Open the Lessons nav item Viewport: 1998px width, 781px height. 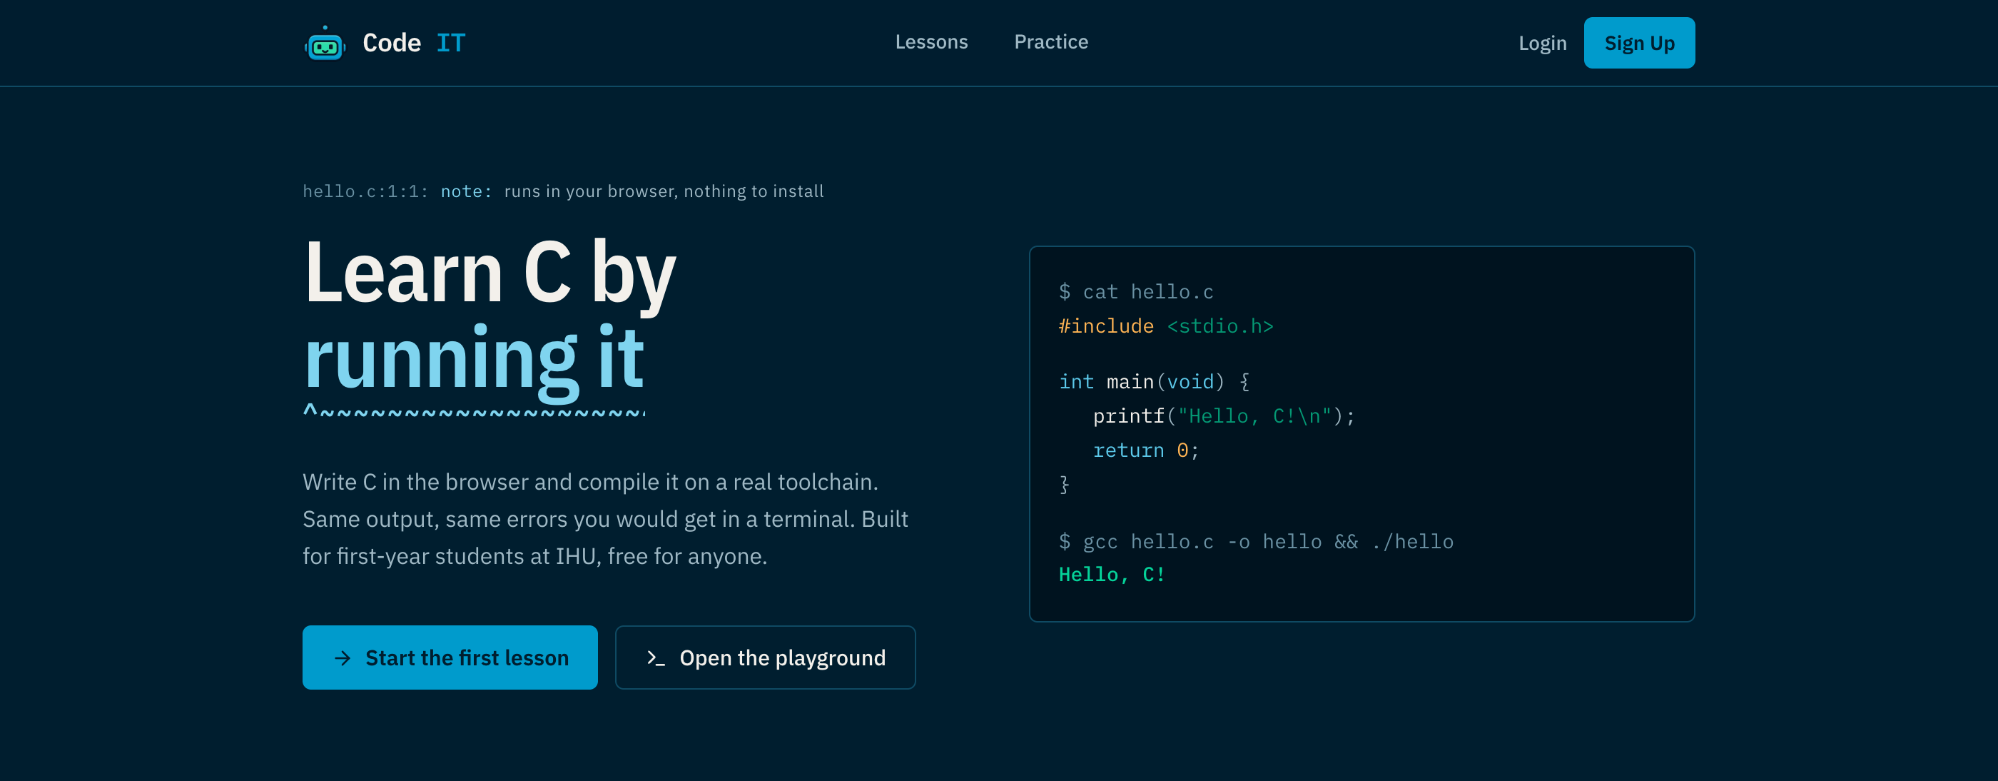[x=930, y=42]
